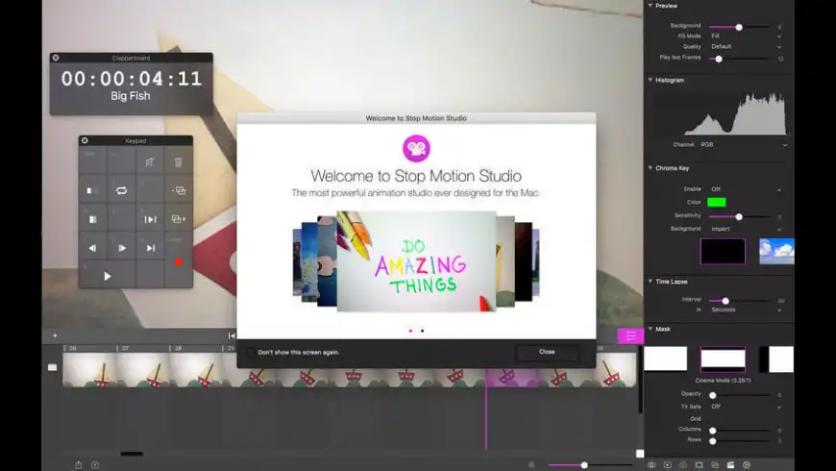
Task: Step forward one frame in Keypad
Action: coord(122,247)
